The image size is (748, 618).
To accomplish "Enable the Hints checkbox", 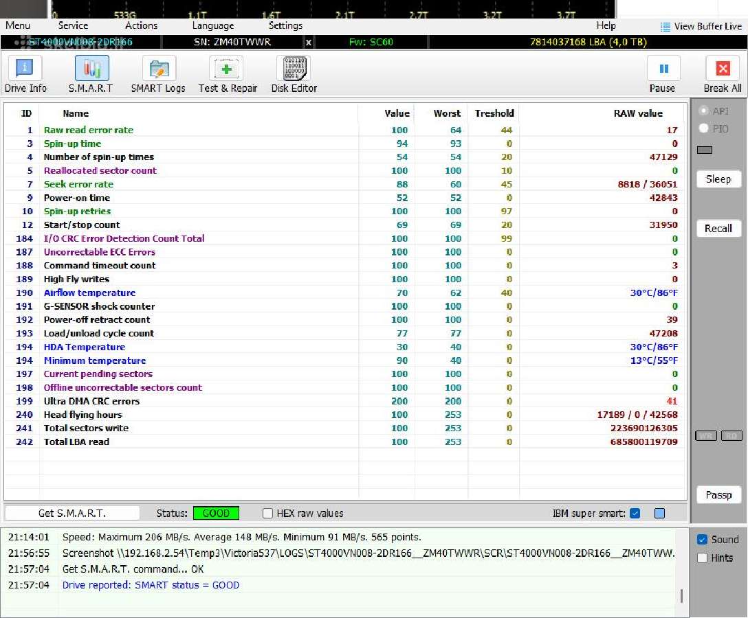I will [x=702, y=558].
